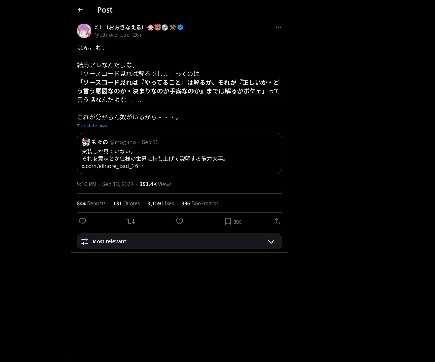This screenshot has height=362, width=435.
Task: Open the reply filter sliders icon
Action: pyautogui.click(x=85, y=241)
